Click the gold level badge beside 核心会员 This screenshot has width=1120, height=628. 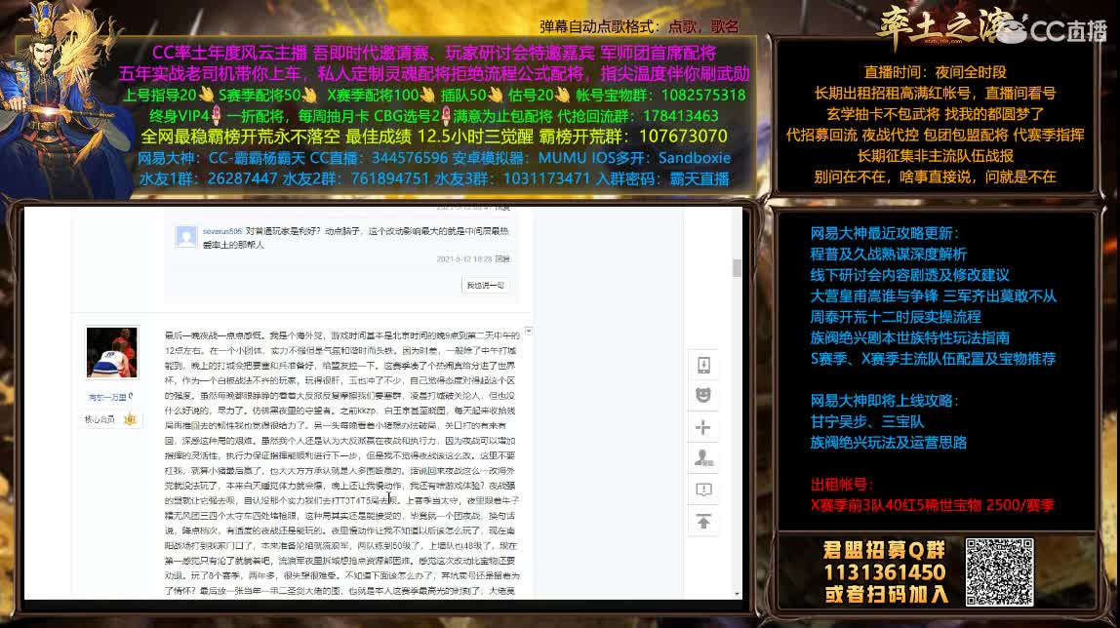pyautogui.click(x=130, y=419)
